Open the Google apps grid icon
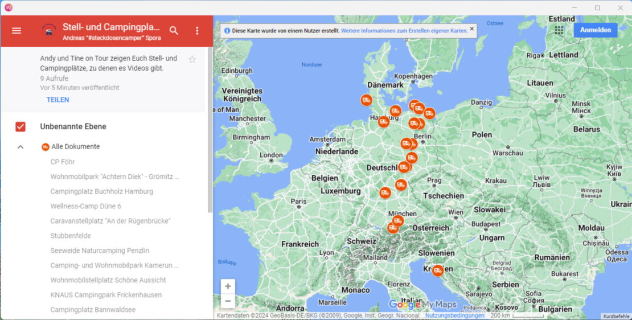 559,30
